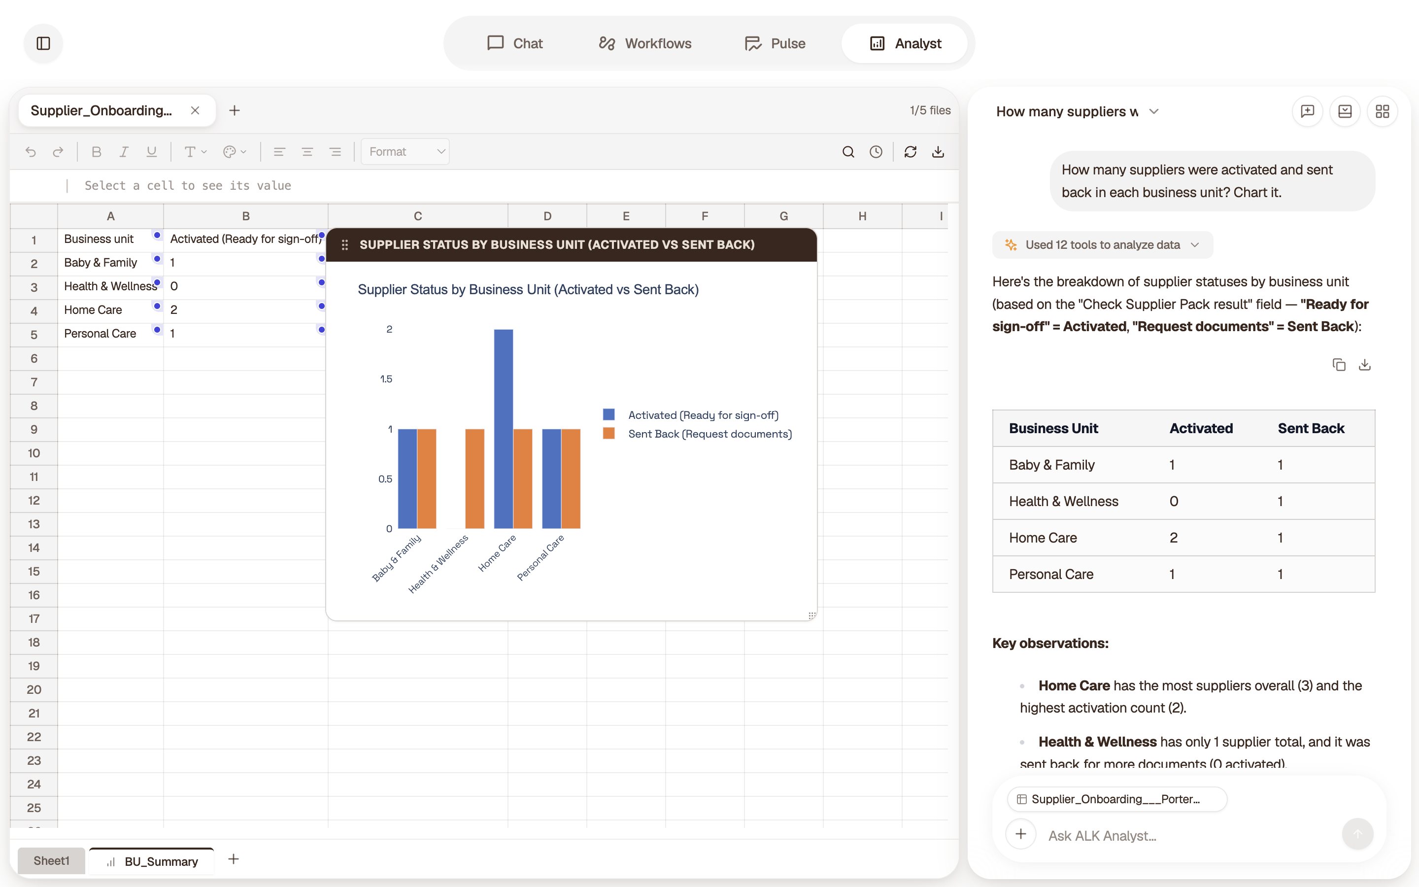Align text left in toolbar
Screen dimensions: 1419x887
coord(279,152)
